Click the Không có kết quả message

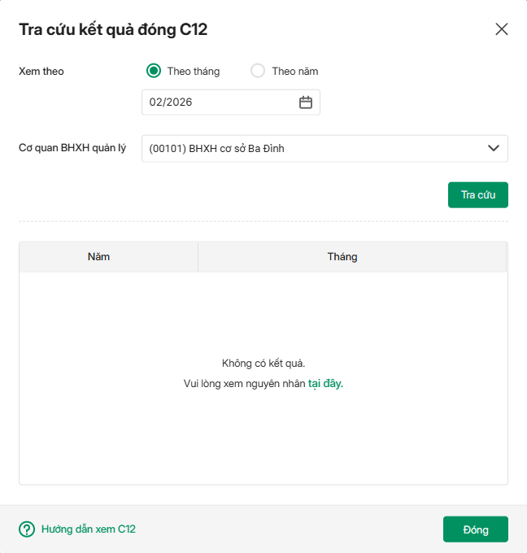263,364
